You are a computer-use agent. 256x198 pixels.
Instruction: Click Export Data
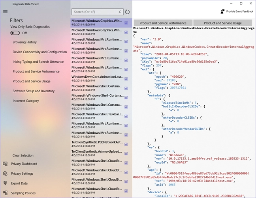pyautogui.click(x=19, y=183)
